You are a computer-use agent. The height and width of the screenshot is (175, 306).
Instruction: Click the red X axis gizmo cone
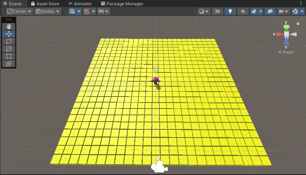[x=279, y=34]
